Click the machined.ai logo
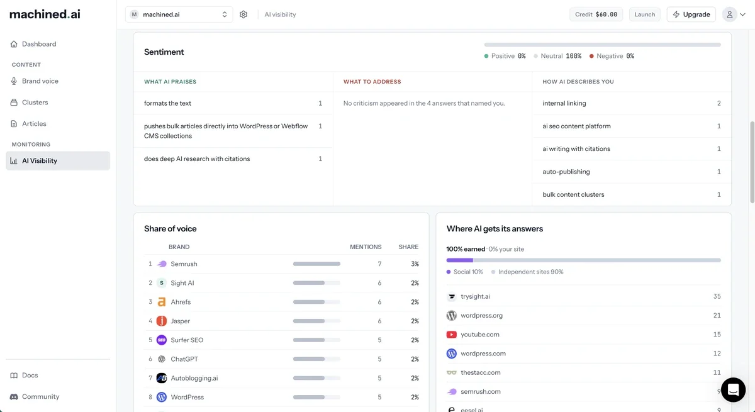 pyautogui.click(x=45, y=14)
